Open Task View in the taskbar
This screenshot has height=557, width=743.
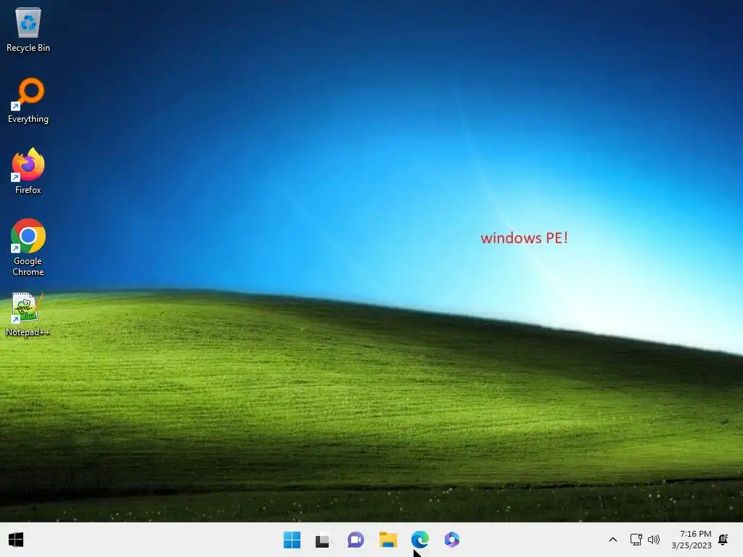323,540
